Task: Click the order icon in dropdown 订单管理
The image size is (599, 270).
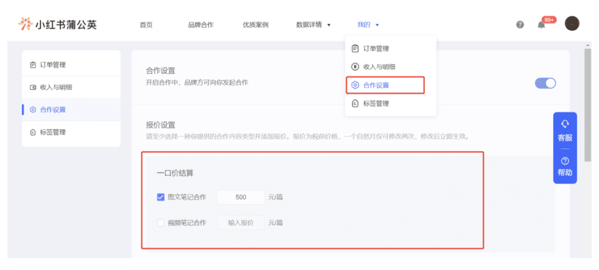Action: (355, 48)
